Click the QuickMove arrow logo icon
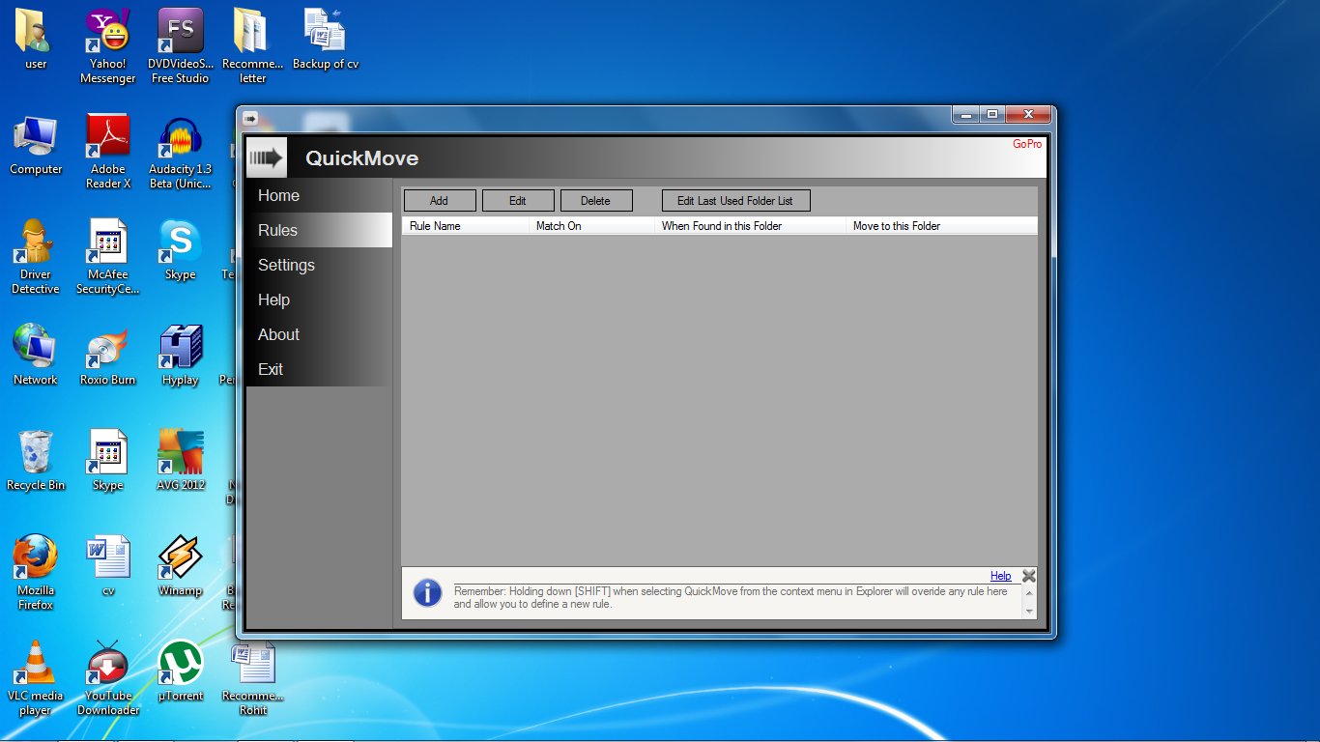This screenshot has height=742, width=1320. click(266, 157)
